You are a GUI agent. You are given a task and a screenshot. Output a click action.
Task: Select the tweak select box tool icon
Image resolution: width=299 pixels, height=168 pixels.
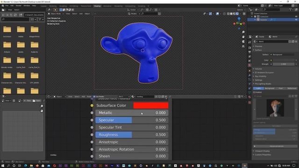point(55,10)
